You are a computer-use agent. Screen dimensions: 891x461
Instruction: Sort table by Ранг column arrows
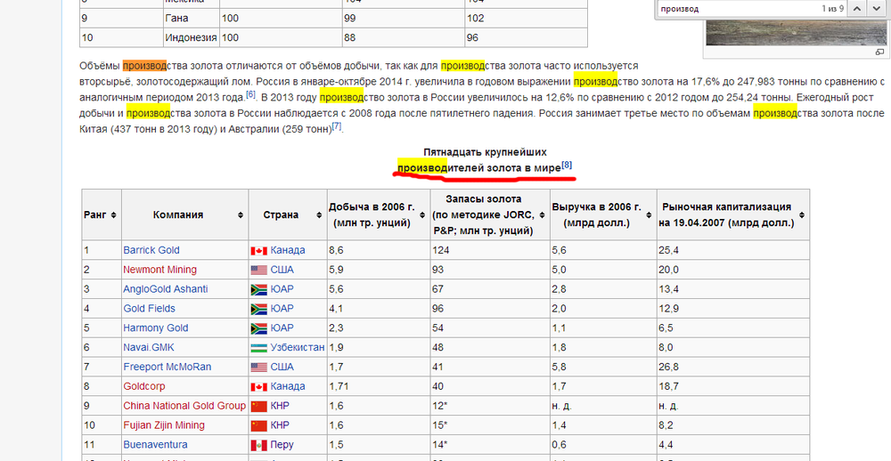pyautogui.click(x=114, y=215)
